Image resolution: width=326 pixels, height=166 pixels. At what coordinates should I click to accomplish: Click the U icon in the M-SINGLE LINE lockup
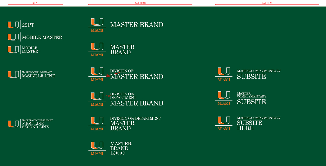coord(13,74)
